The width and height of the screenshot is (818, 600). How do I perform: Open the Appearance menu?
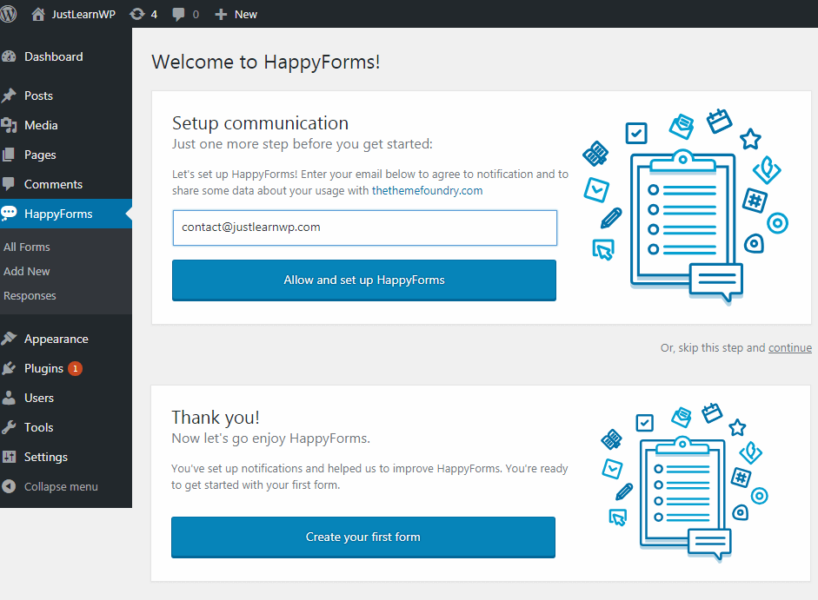(x=66, y=339)
